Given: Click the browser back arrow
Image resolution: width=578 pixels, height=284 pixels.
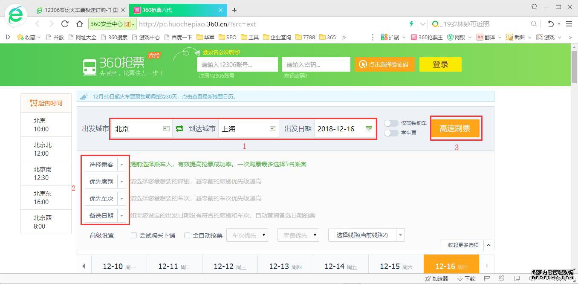Looking at the screenshot, I should pos(38,24).
